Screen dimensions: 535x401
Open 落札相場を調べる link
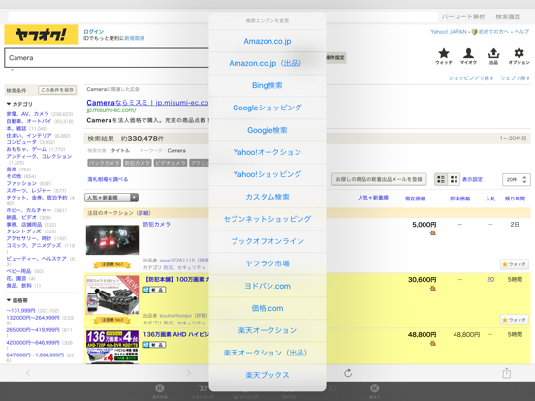tap(108, 179)
